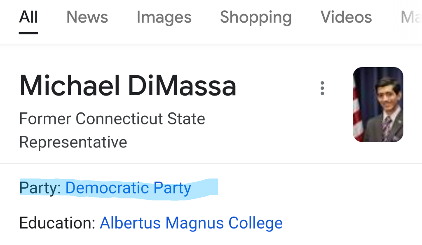Click the American flag in the thumbnail
This screenshot has width=422, height=245.
(358, 111)
